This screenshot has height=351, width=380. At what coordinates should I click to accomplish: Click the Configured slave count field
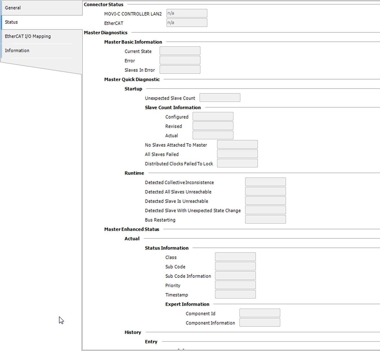tap(213, 116)
